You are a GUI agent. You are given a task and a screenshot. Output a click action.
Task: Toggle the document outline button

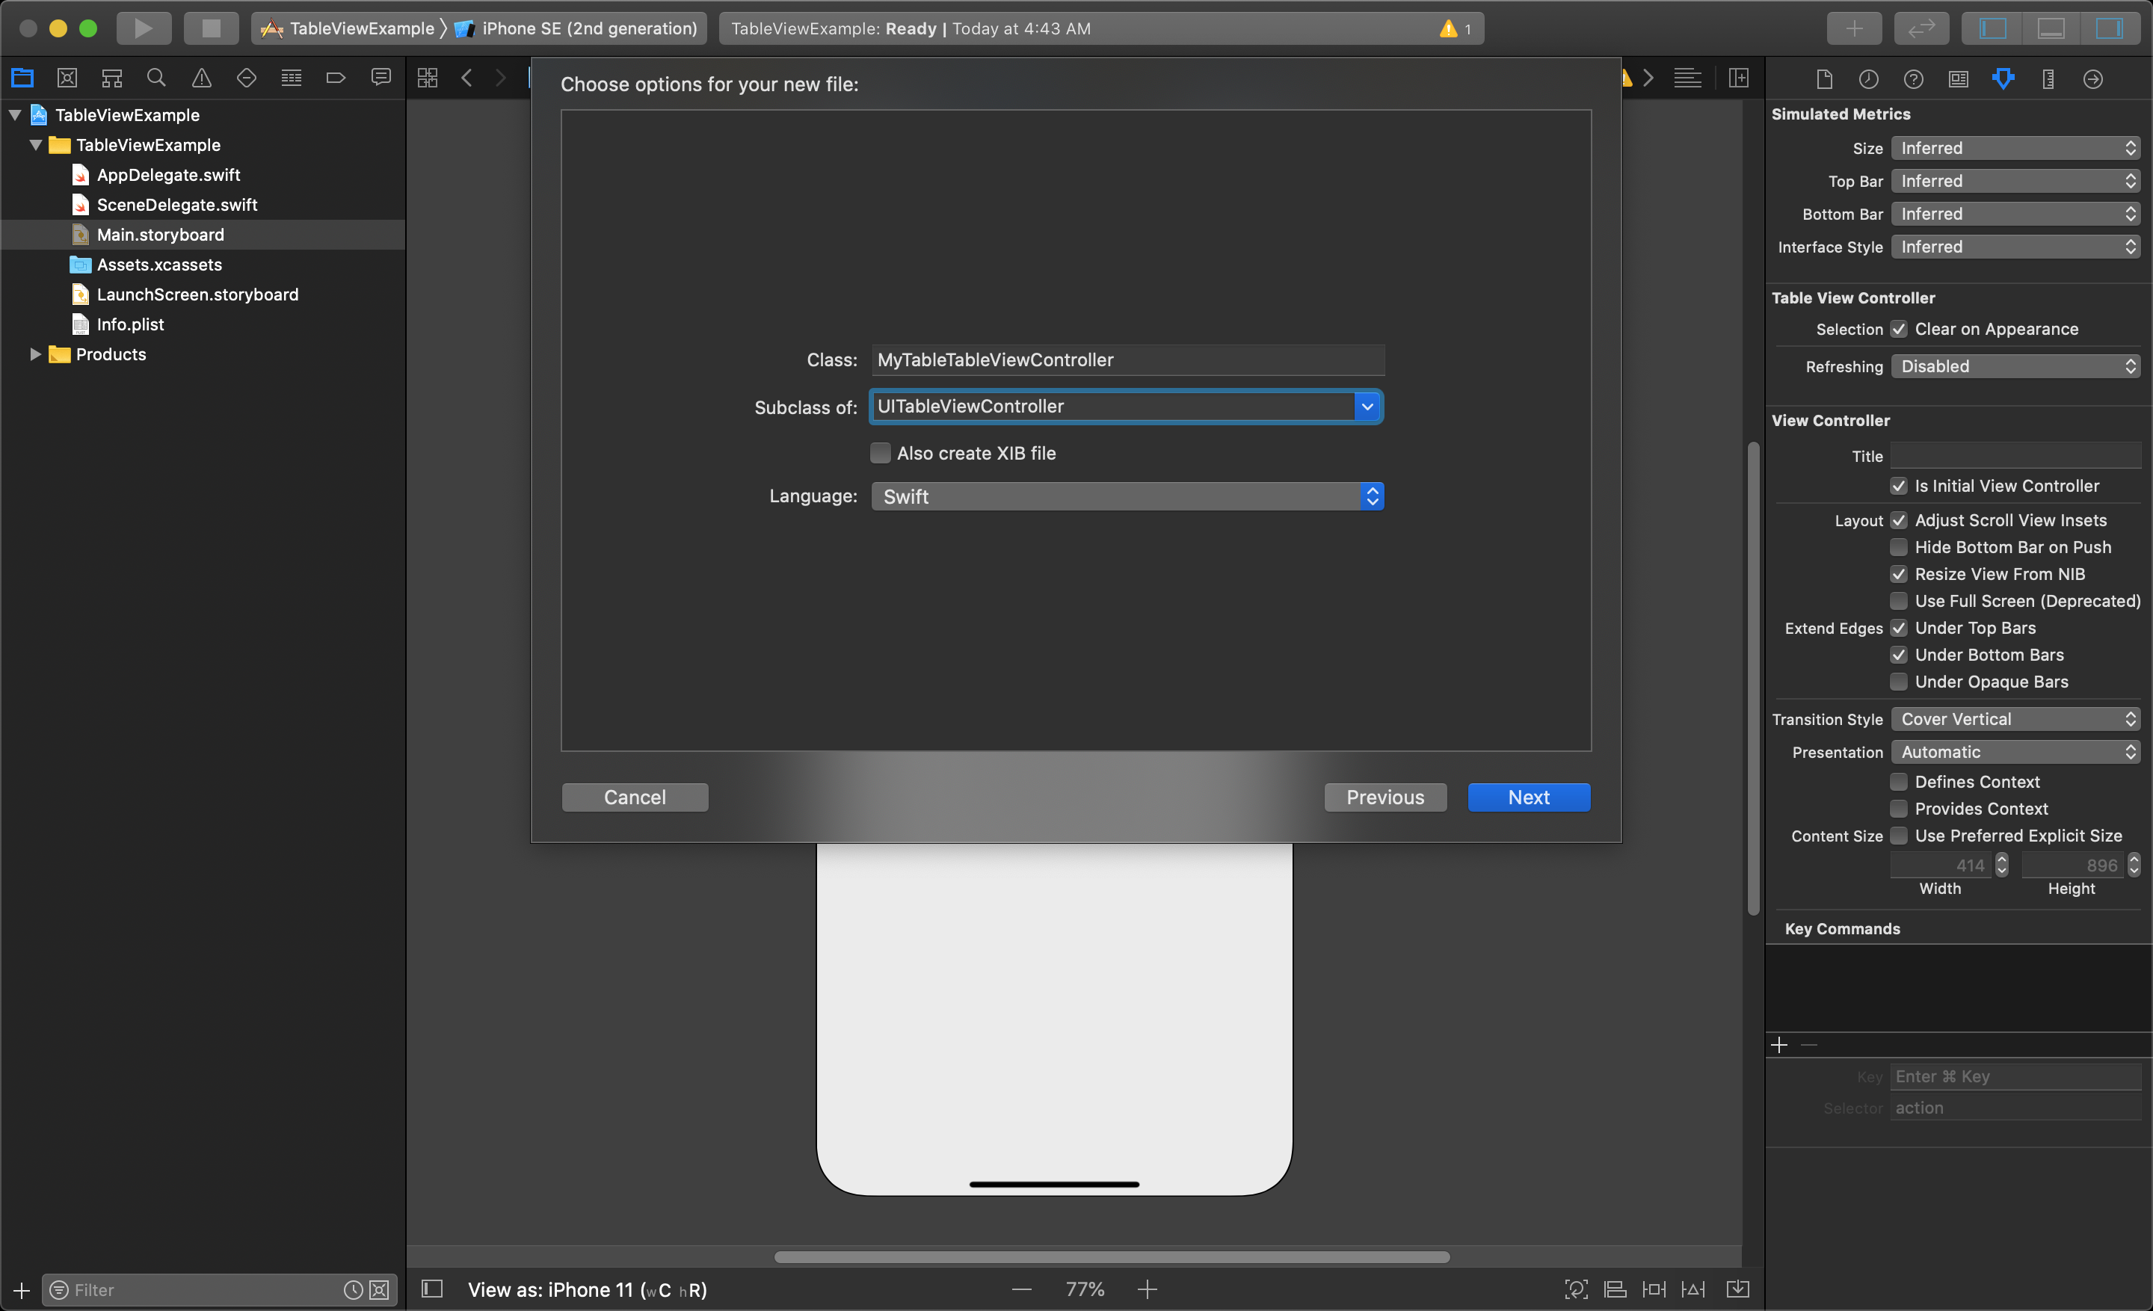[433, 1289]
